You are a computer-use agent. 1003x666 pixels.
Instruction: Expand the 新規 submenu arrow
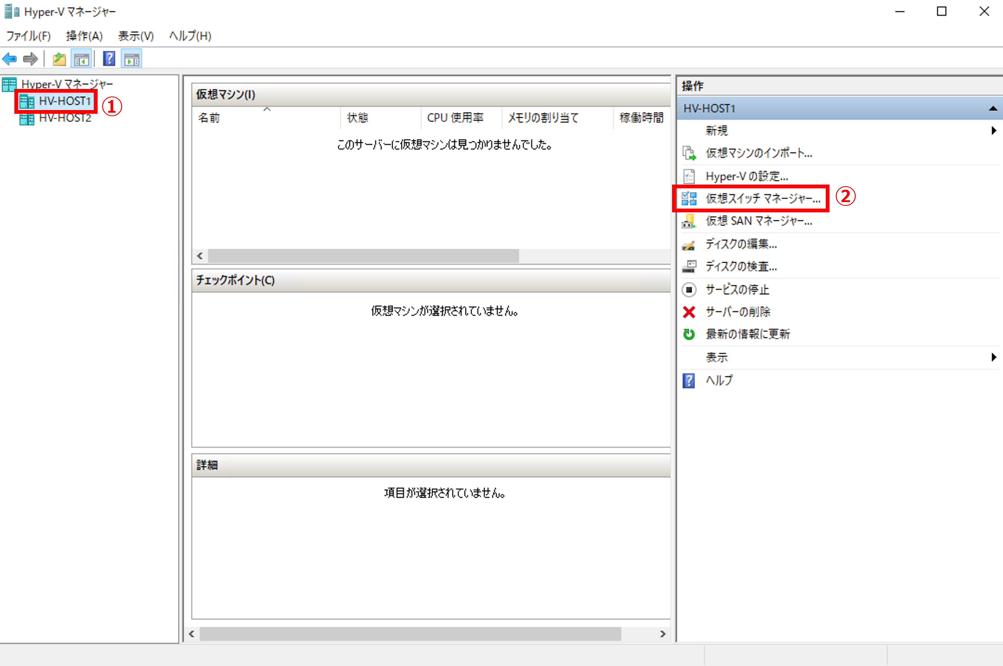tap(994, 130)
